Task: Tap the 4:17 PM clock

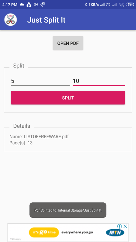Action: click(x=10, y=5)
